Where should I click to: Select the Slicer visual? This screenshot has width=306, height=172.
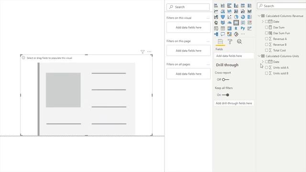(x=216, y=29)
